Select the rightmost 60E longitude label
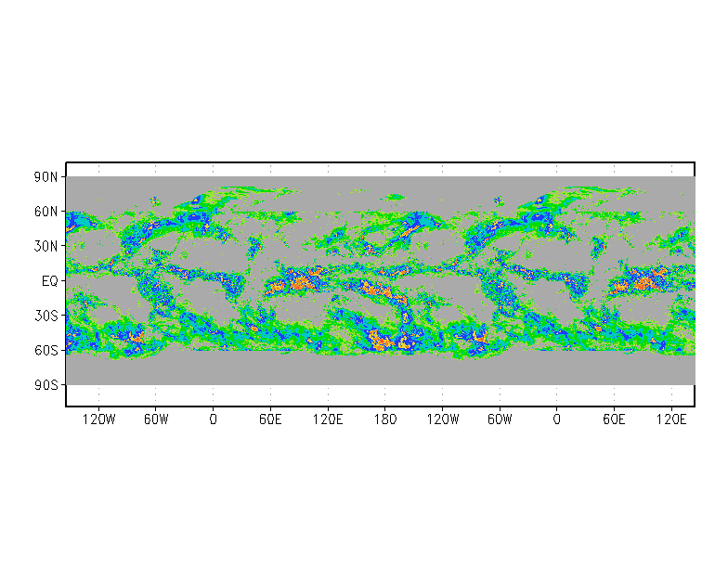 pyautogui.click(x=614, y=420)
